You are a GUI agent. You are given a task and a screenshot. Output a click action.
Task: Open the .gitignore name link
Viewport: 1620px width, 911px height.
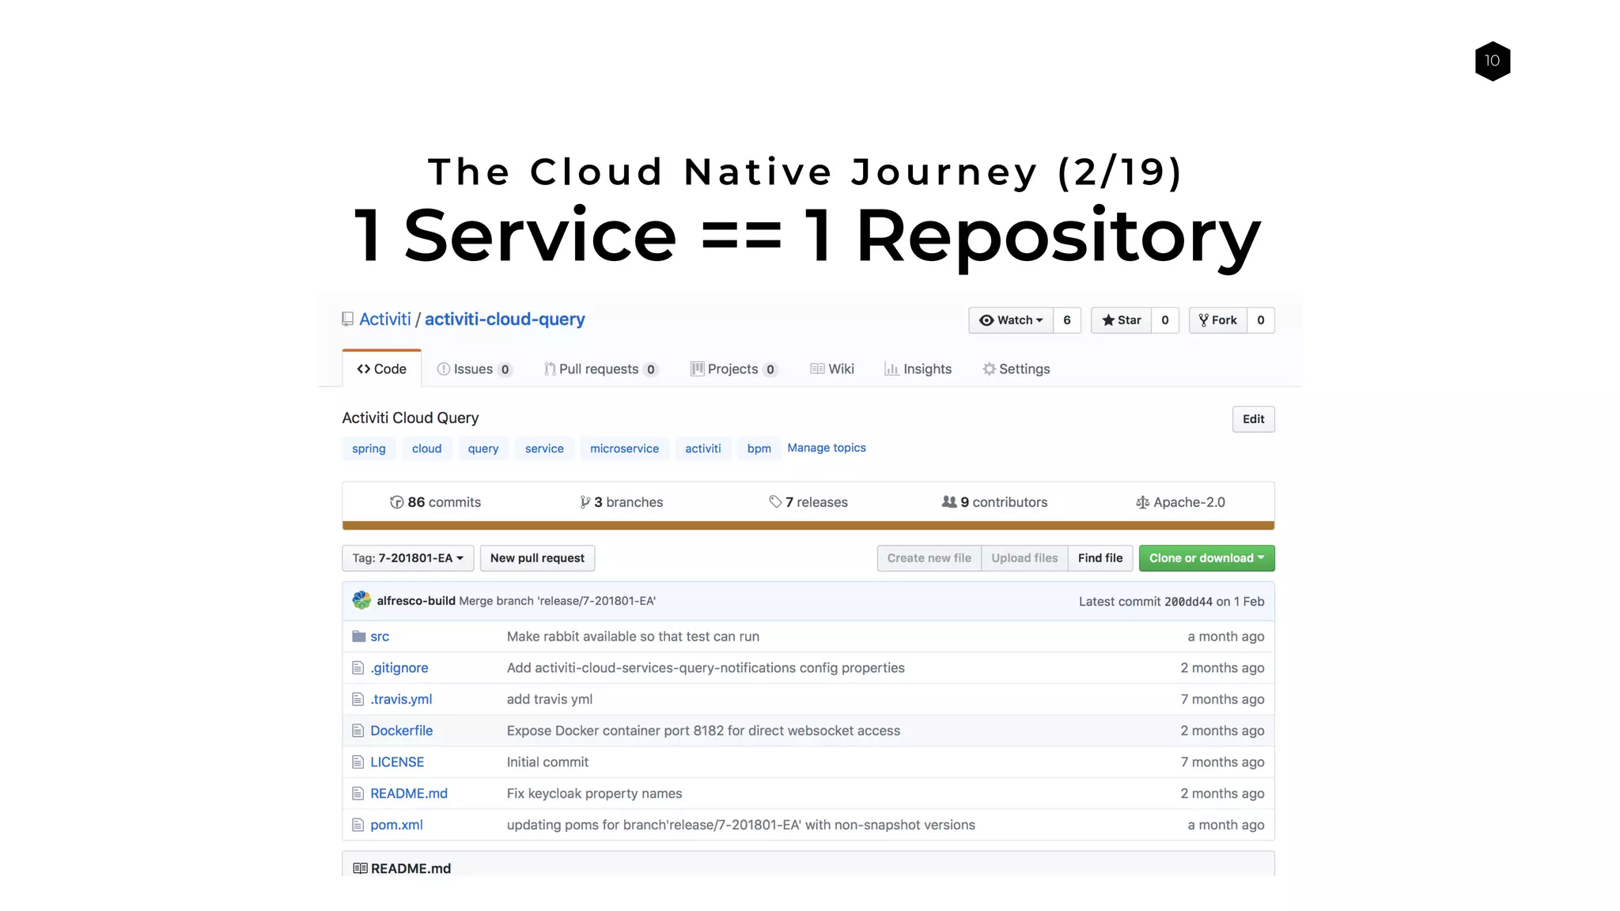[399, 668]
